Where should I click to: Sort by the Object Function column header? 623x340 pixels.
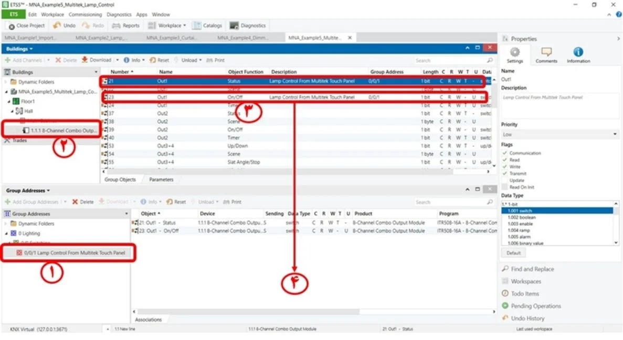click(x=246, y=72)
